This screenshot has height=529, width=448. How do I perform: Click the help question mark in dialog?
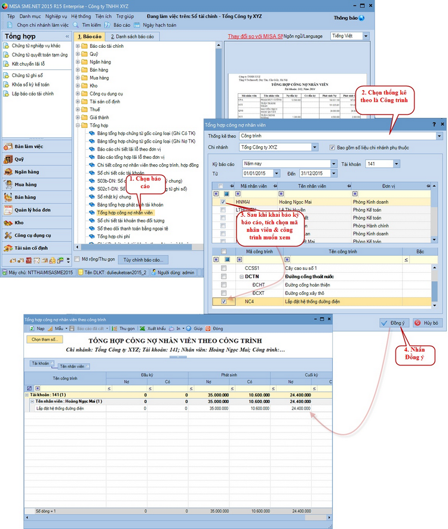(x=434, y=125)
